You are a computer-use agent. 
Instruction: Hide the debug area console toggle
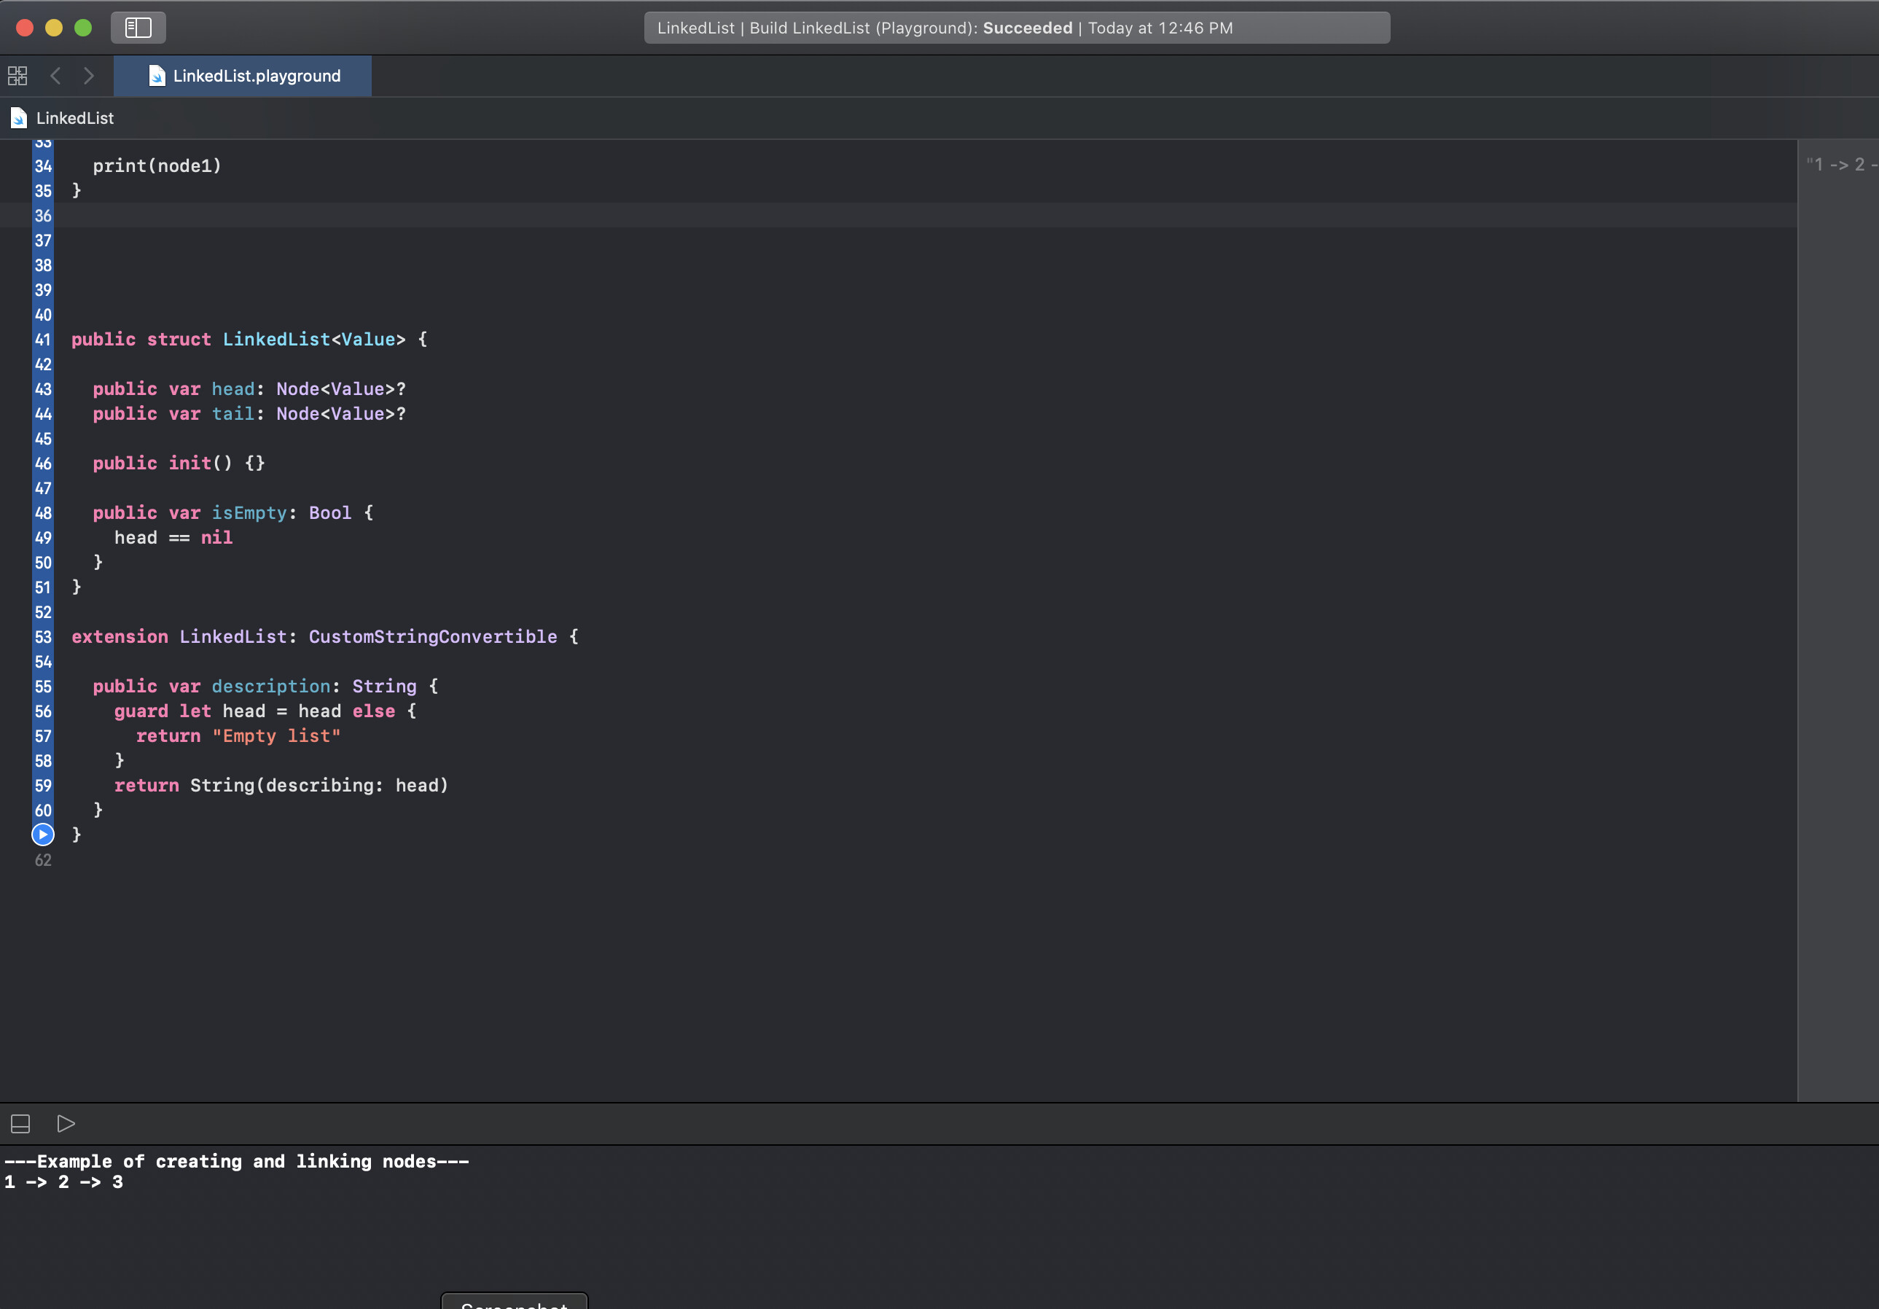tap(20, 1123)
